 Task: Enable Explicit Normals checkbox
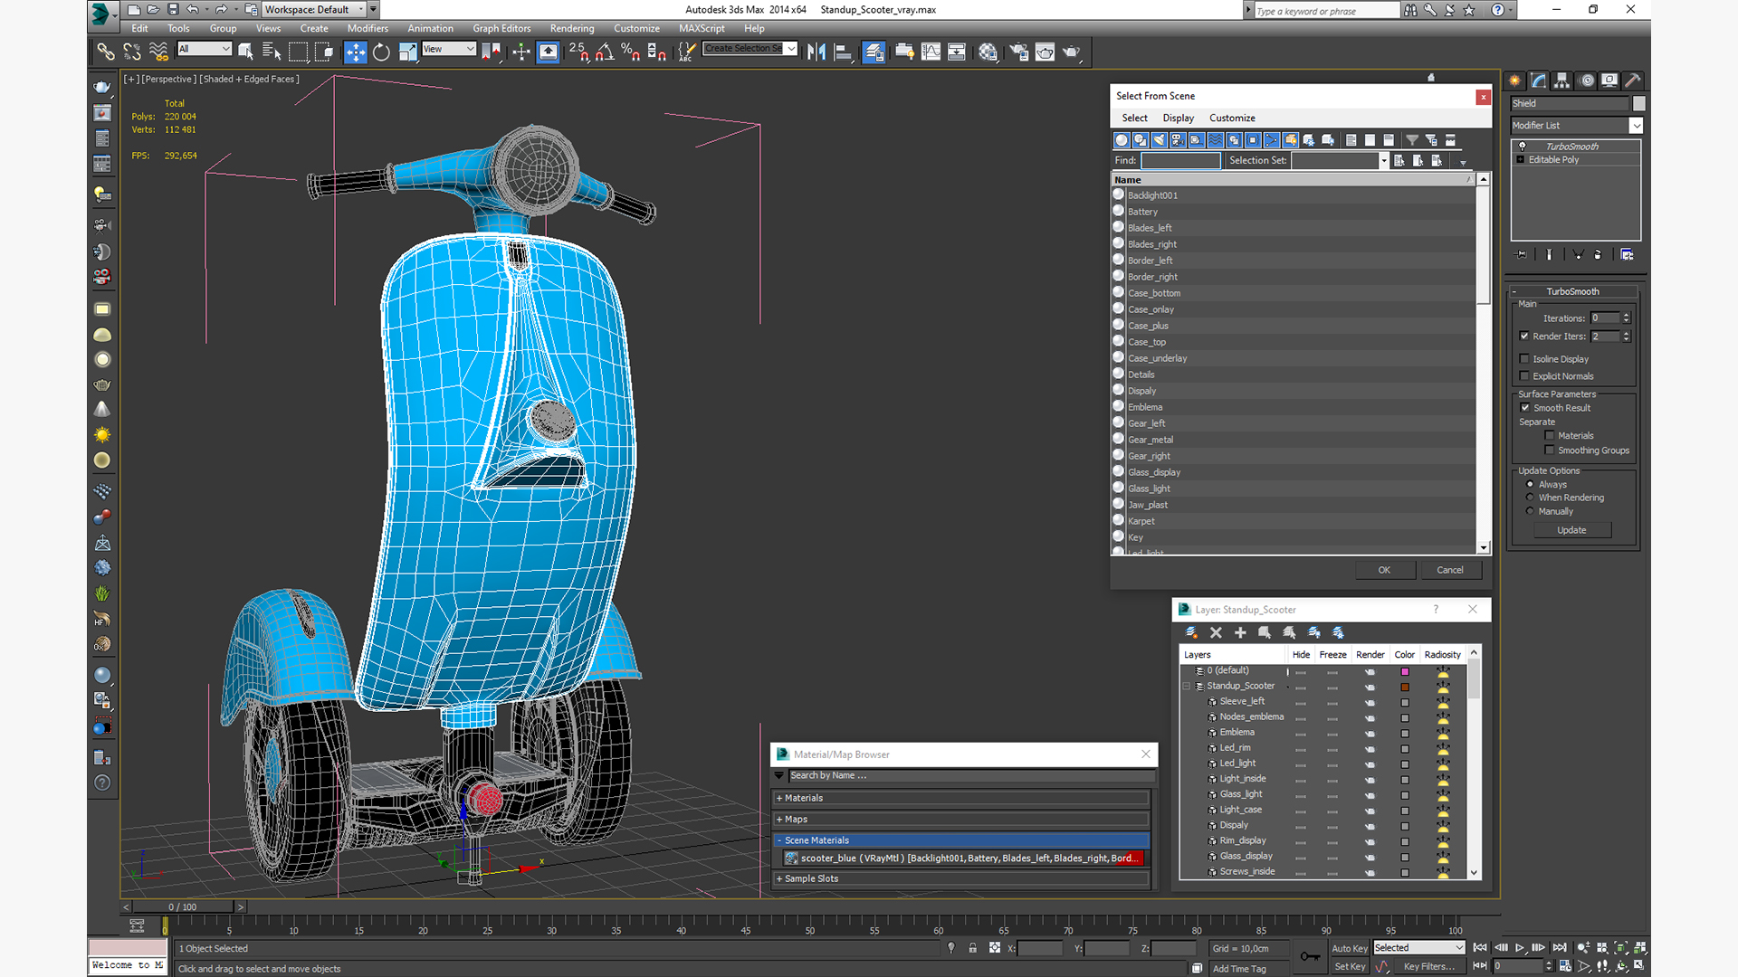pos(1524,376)
